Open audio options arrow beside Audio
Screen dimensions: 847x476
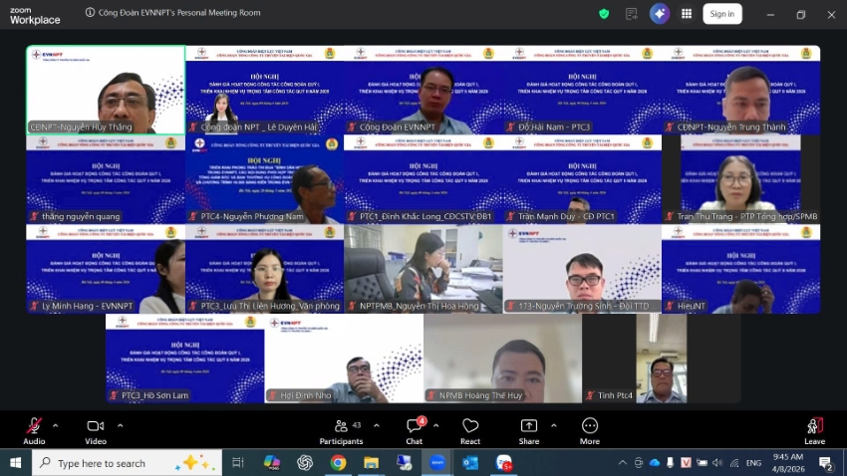(x=55, y=426)
